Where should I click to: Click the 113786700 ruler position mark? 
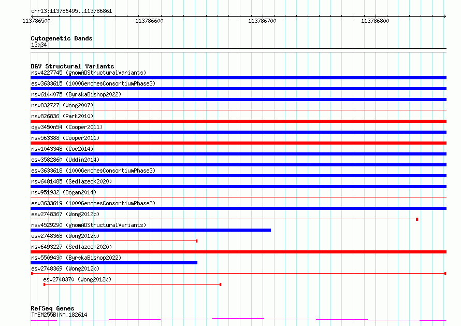(262, 21)
